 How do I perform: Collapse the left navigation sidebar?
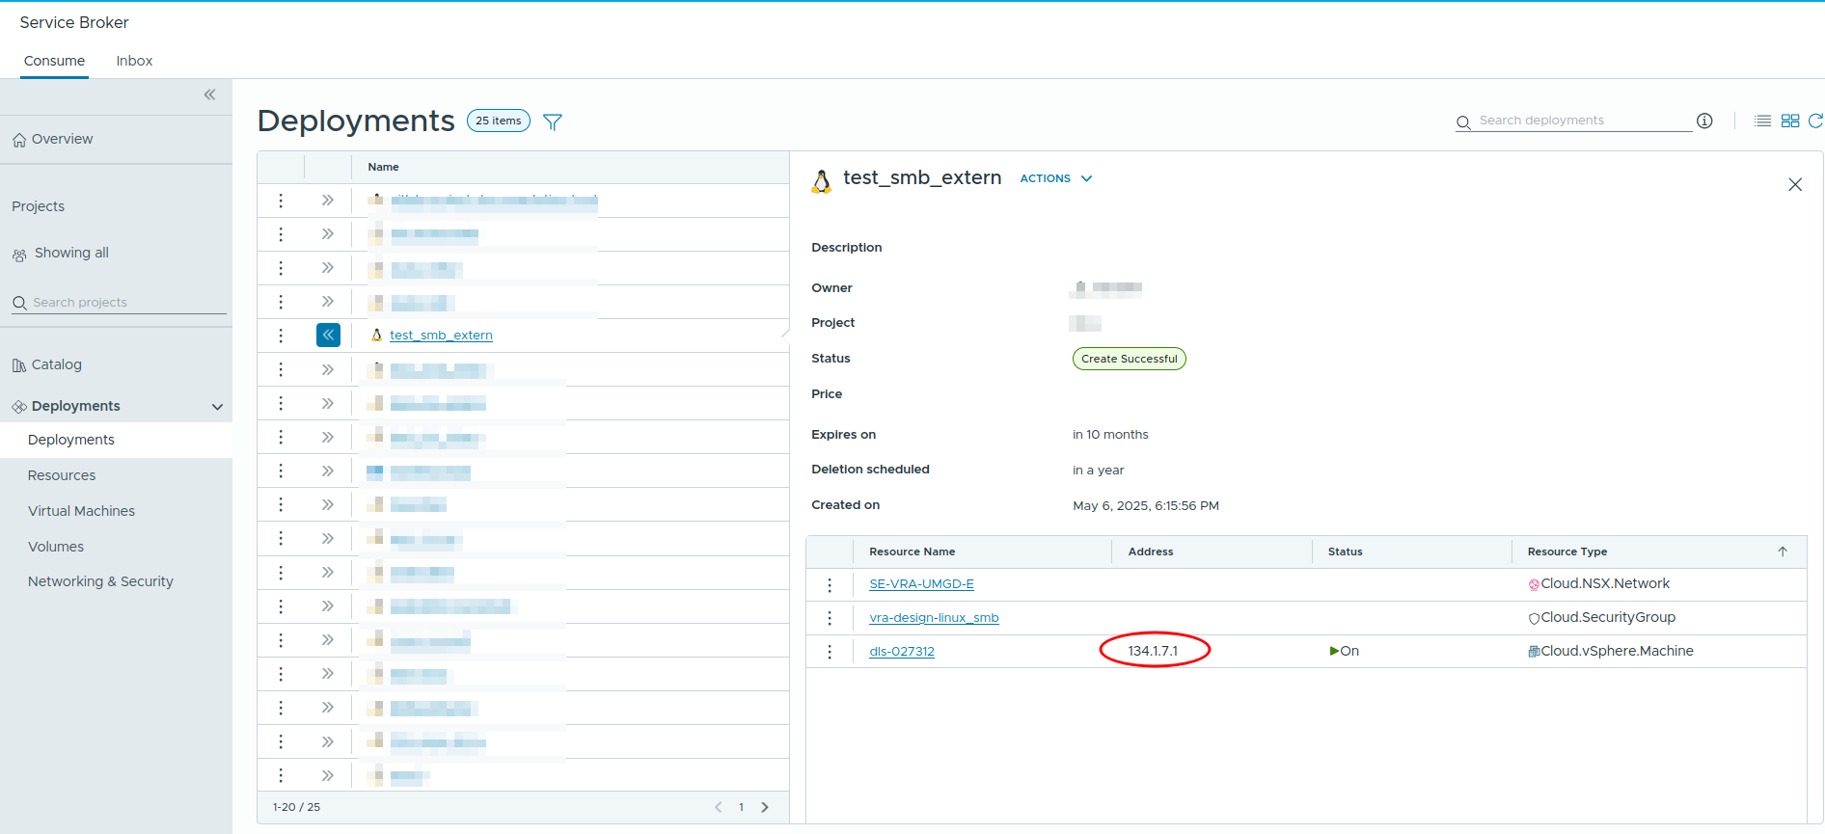(x=209, y=94)
